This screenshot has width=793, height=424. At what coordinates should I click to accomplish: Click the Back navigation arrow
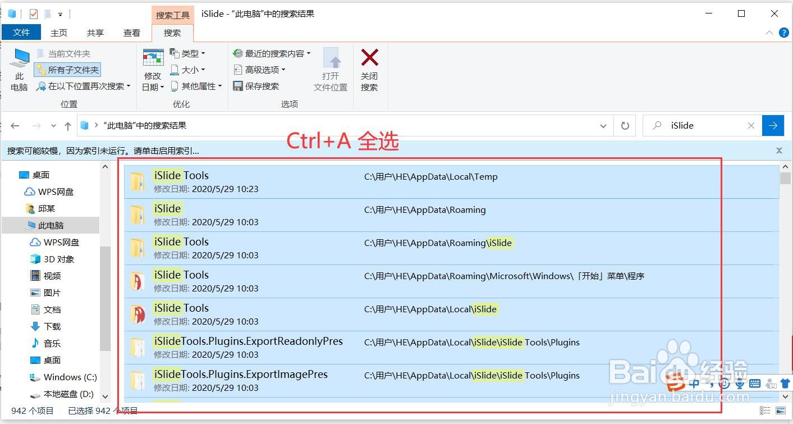pos(15,126)
